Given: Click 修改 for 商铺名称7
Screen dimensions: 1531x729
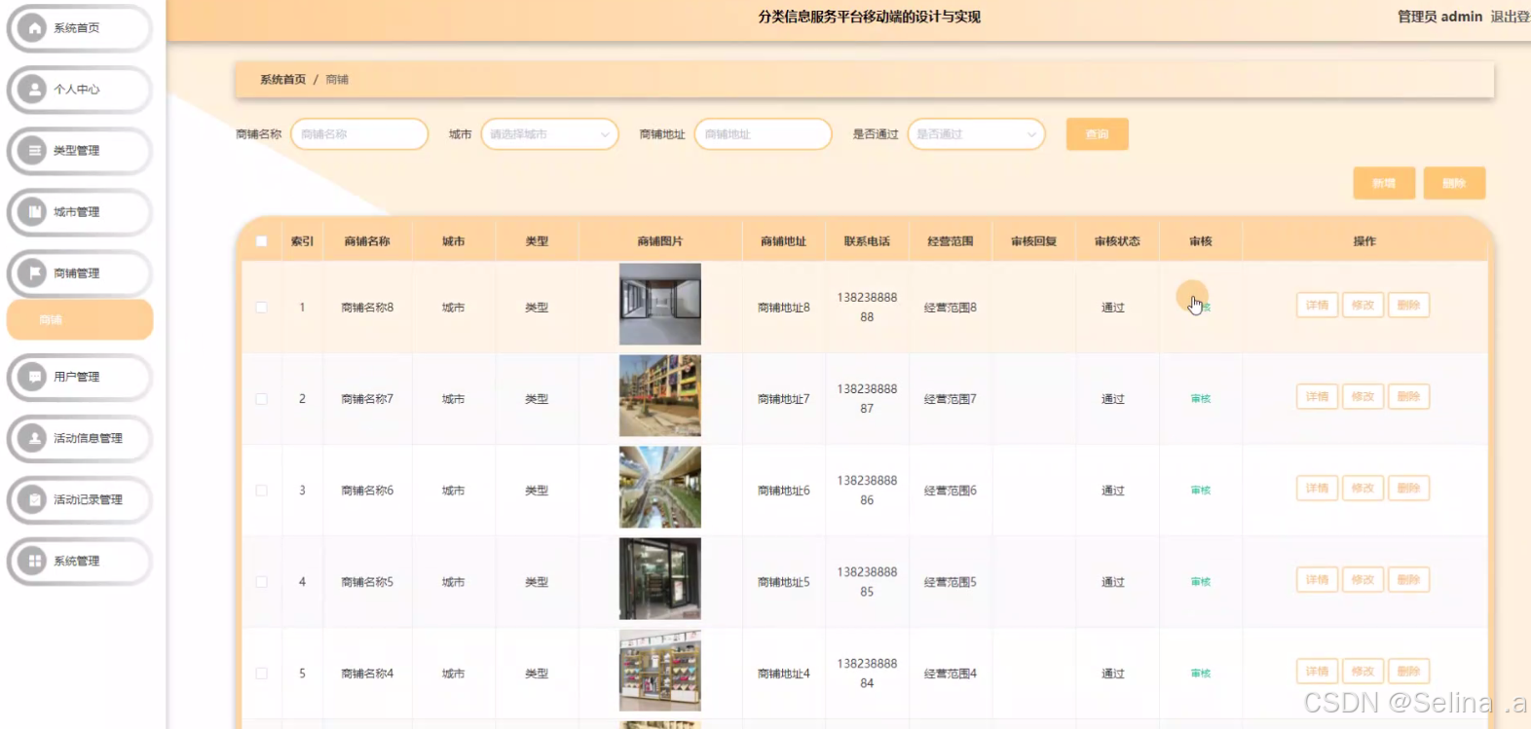Looking at the screenshot, I should coord(1363,397).
